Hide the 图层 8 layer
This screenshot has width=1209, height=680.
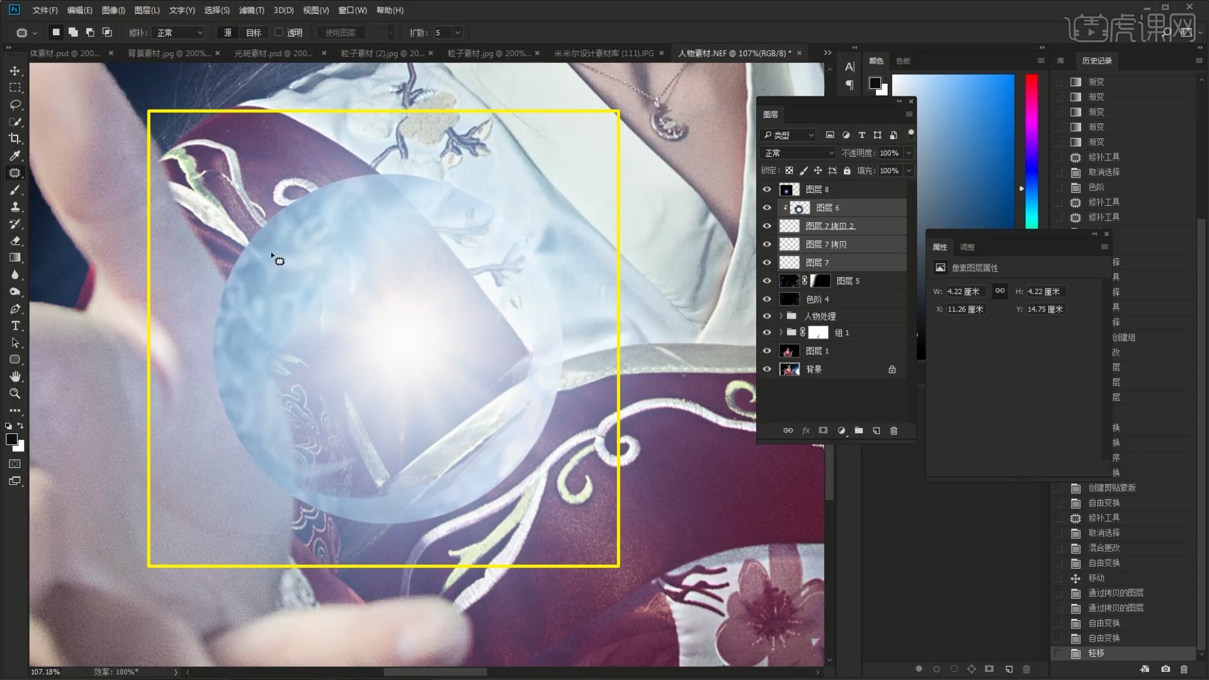(766, 190)
